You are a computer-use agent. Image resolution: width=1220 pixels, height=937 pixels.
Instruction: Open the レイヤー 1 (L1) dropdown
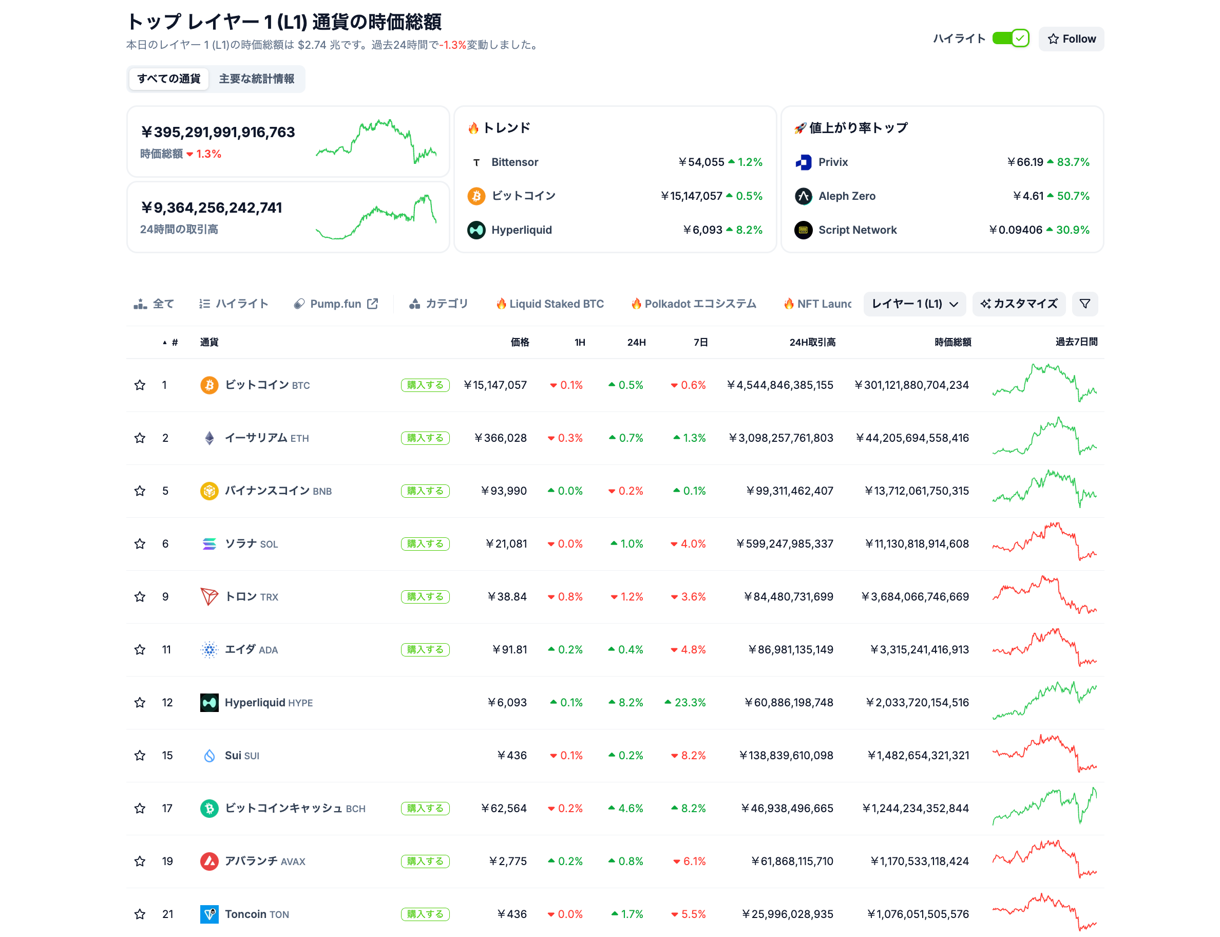click(914, 304)
